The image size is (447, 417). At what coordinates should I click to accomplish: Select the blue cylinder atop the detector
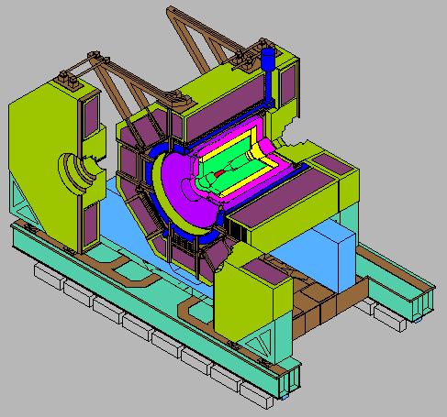pos(268,59)
